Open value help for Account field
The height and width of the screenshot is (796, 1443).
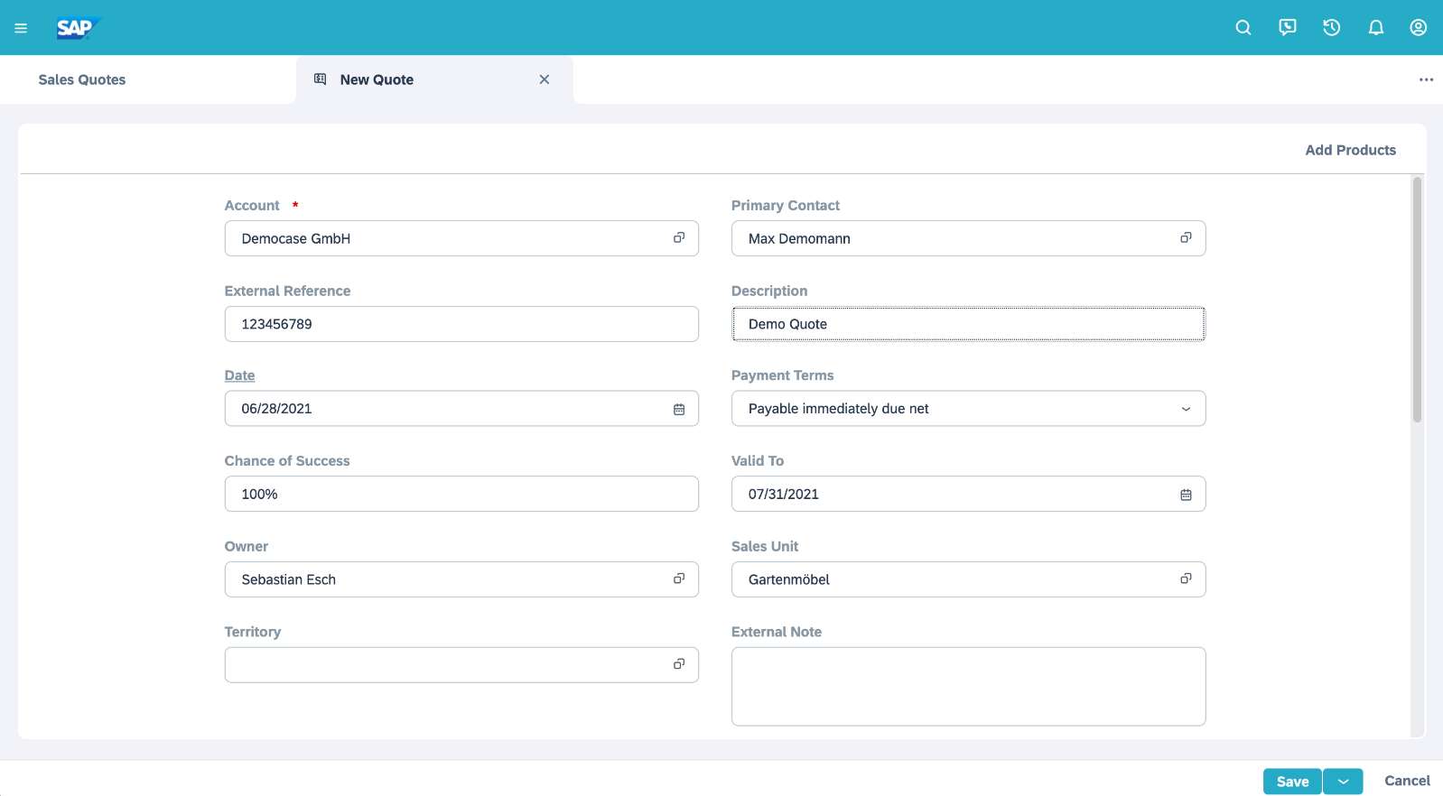[x=679, y=238]
